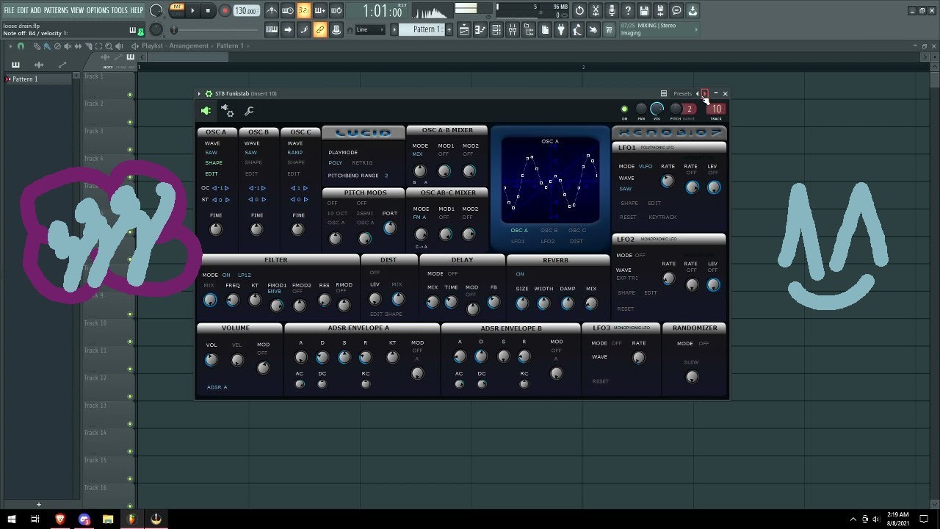The image size is (940, 529).
Task: Click the undo history icon
Action: click(579, 11)
